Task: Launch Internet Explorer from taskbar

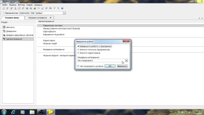Action: pyautogui.click(x=13, y=112)
